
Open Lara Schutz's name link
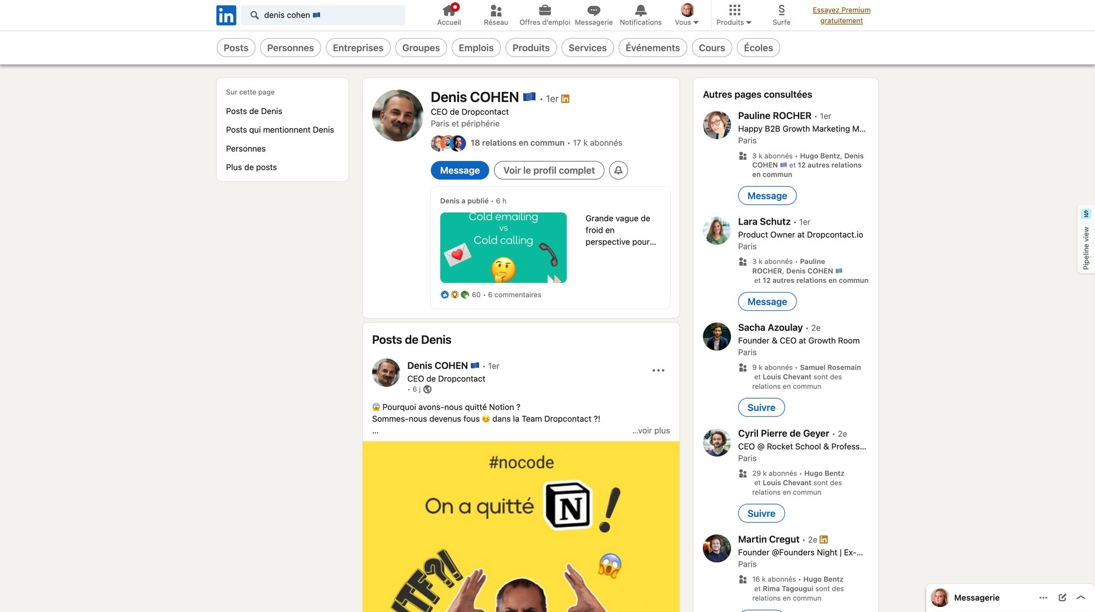coord(764,222)
